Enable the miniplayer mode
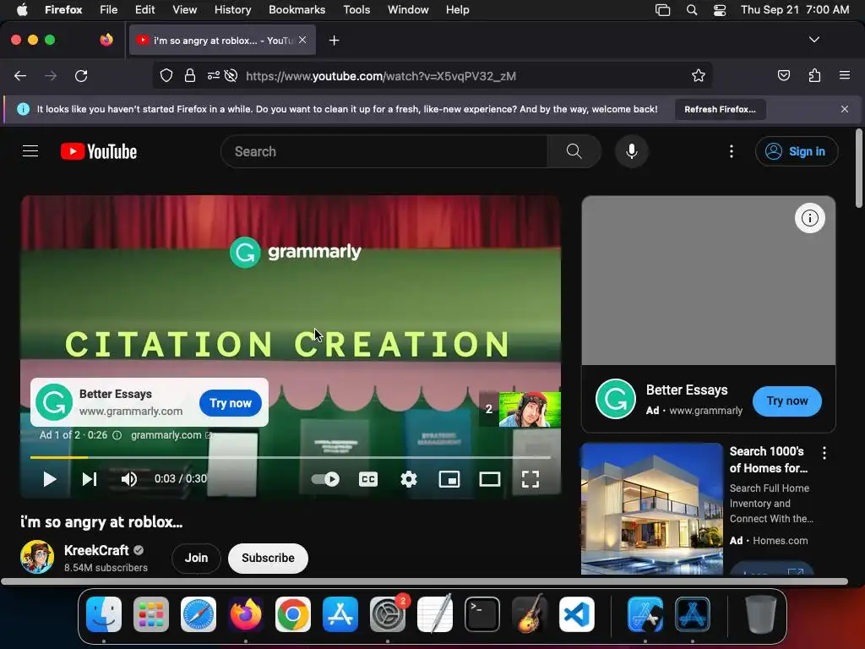This screenshot has height=649, width=865. pyautogui.click(x=449, y=479)
